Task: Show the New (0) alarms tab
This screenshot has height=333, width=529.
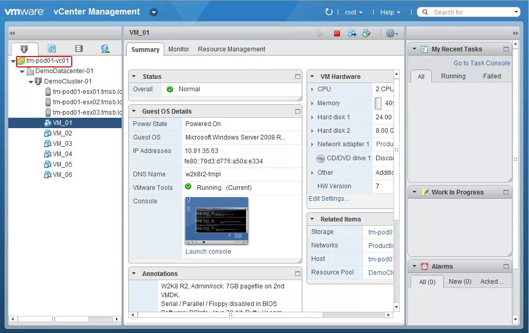Action: [x=460, y=282]
